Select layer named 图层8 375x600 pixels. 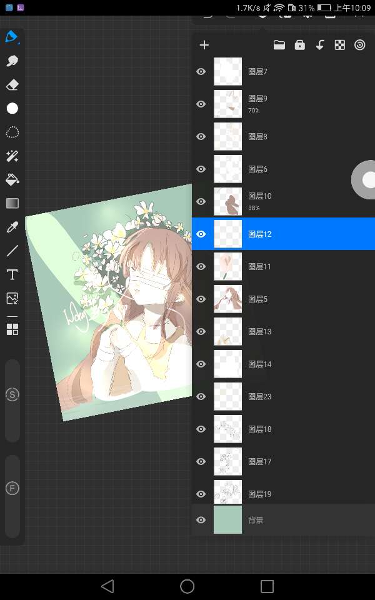tap(257, 137)
